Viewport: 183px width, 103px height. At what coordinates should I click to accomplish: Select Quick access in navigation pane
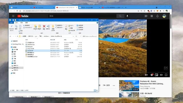click(x=14, y=41)
